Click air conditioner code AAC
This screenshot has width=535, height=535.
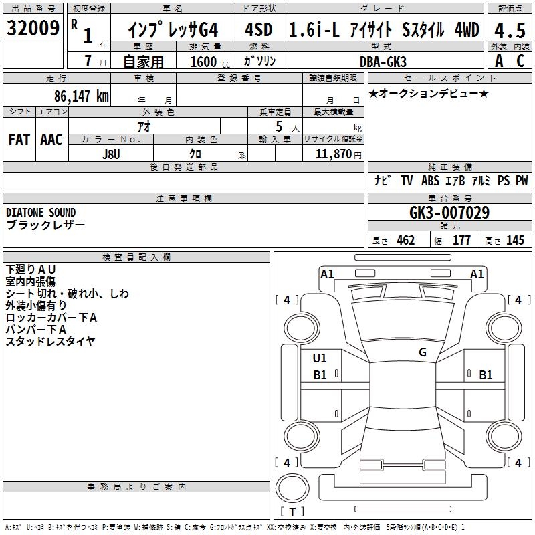coord(51,140)
